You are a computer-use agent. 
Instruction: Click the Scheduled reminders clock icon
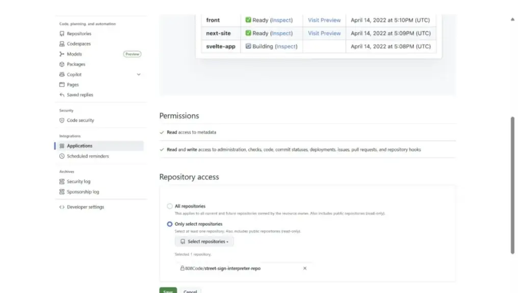coord(62,156)
